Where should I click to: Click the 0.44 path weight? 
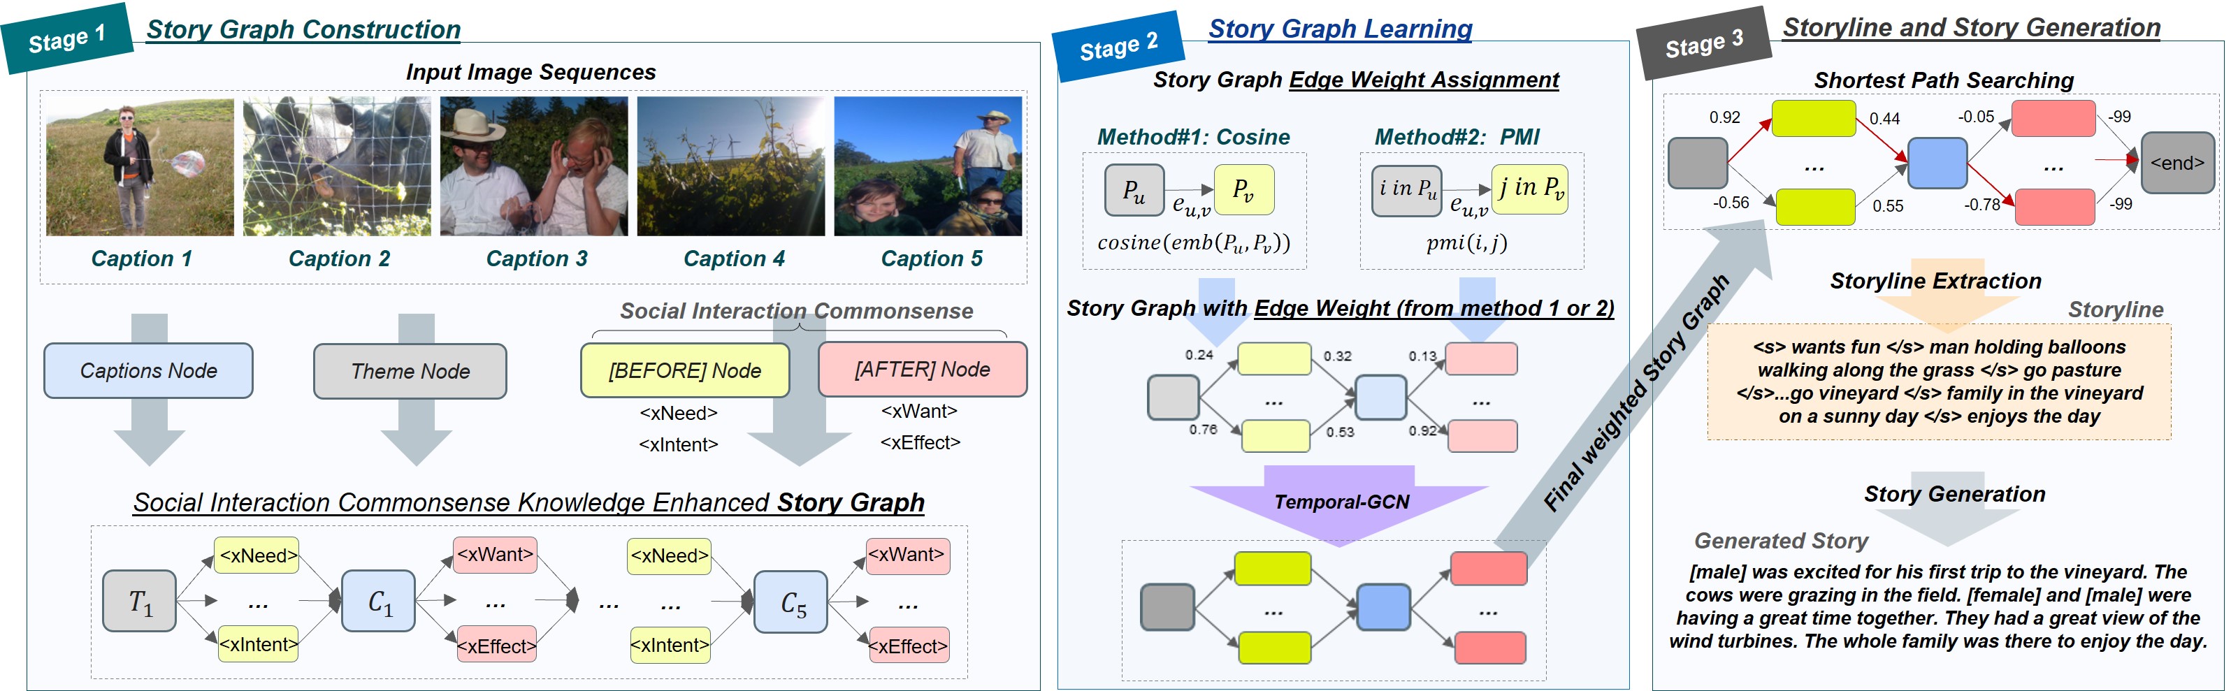pos(1884,119)
